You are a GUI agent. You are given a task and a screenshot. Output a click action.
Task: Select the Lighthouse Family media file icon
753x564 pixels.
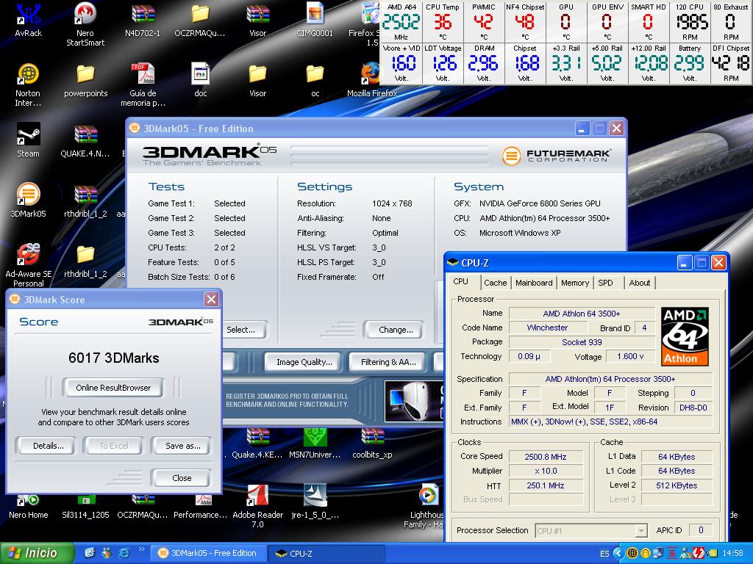(x=427, y=506)
